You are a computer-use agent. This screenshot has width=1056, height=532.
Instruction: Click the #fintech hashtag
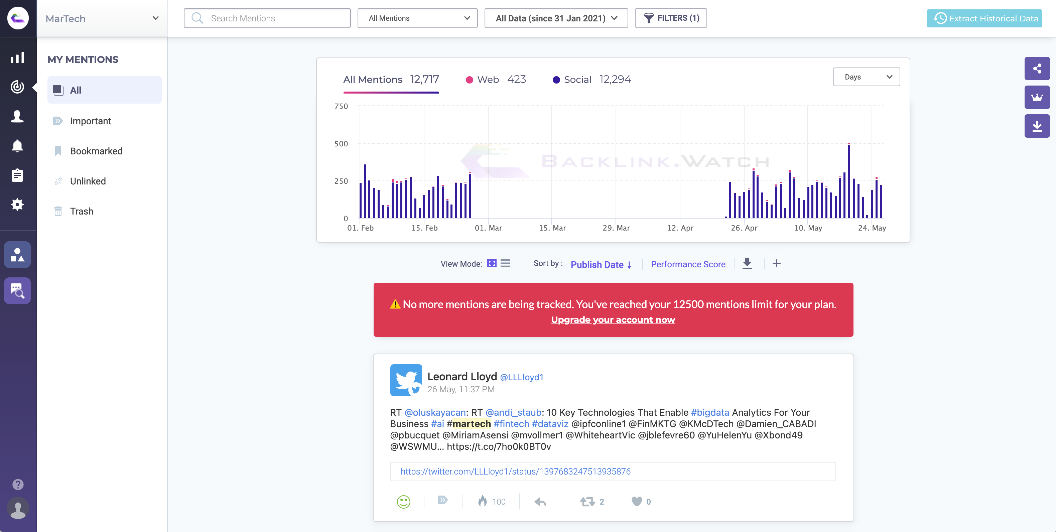click(x=511, y=424)
